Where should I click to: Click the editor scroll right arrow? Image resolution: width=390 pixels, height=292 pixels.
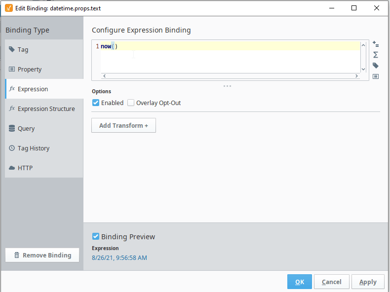(x=356, y=76)
